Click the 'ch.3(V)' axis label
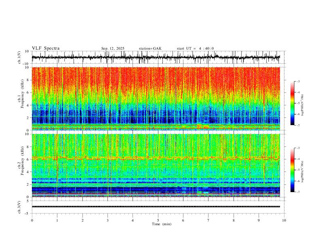The height and width of the screenshot is (247, 320). [x=19, y=207]
